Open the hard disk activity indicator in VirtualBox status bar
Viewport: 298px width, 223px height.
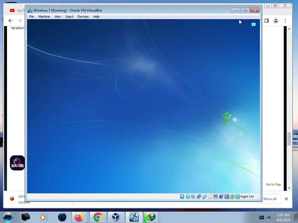pos(182,197)
